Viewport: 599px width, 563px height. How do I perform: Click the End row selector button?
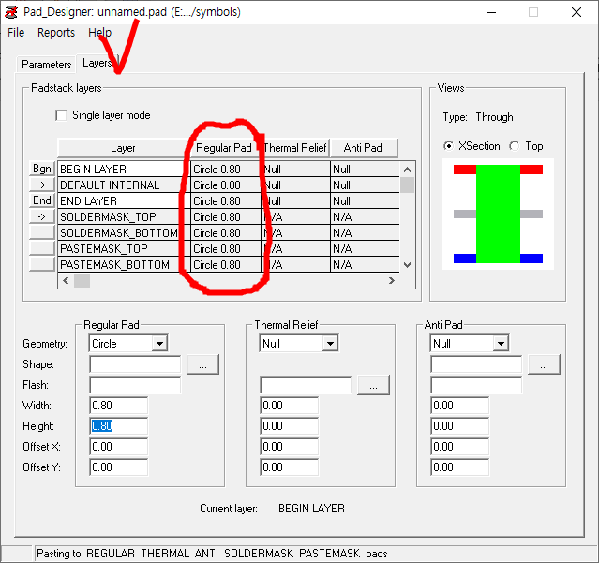coord(42,200)
